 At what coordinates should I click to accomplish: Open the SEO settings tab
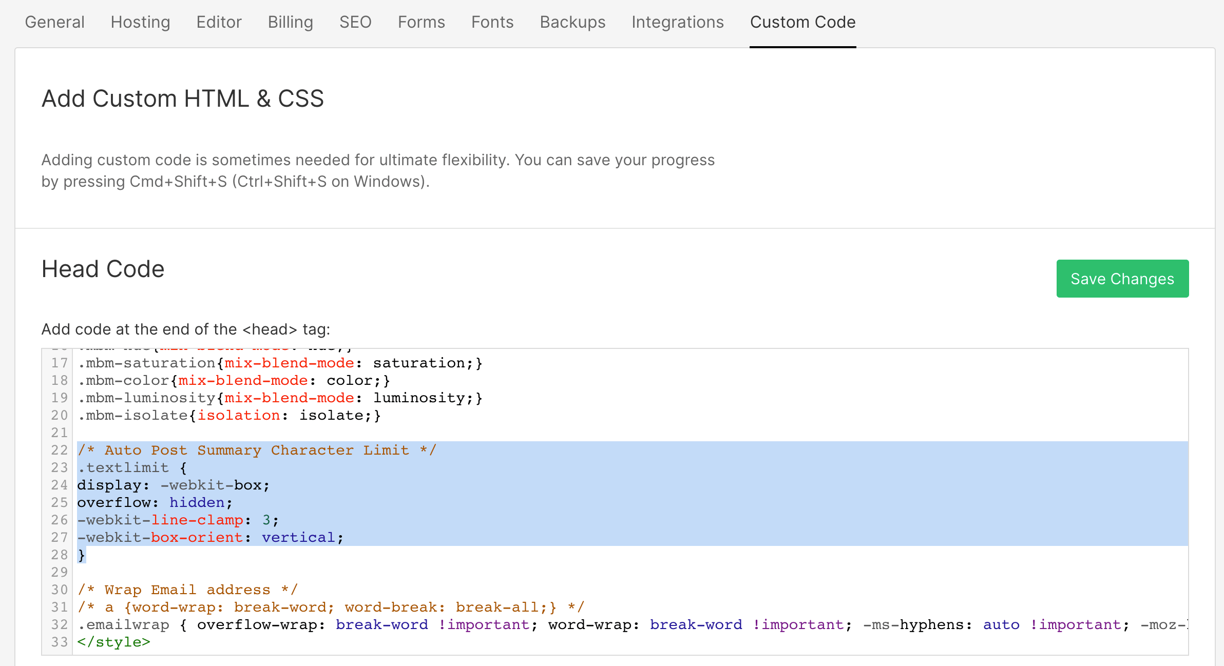pos(355,22)
